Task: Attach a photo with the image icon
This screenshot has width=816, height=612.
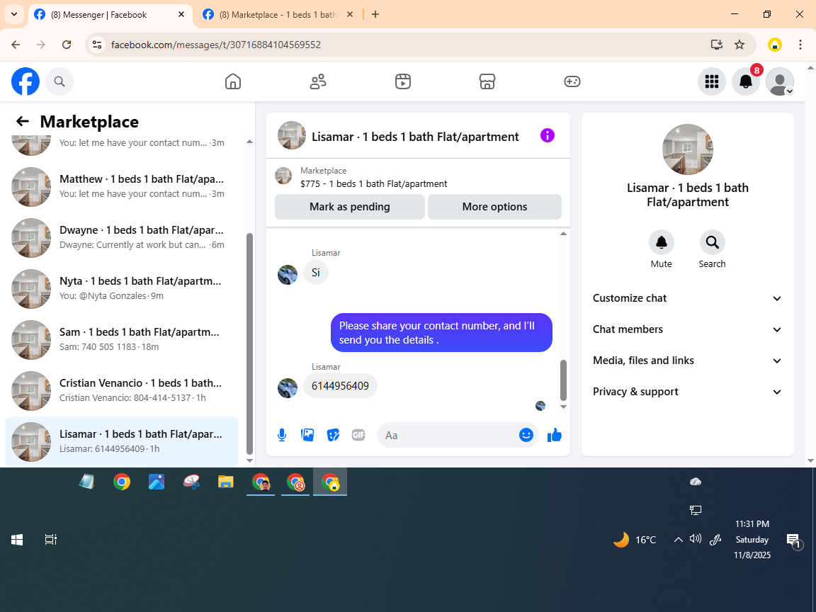Action: point(307,435)
